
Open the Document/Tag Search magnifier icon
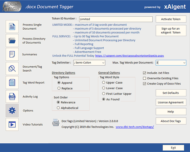[12, 69]
